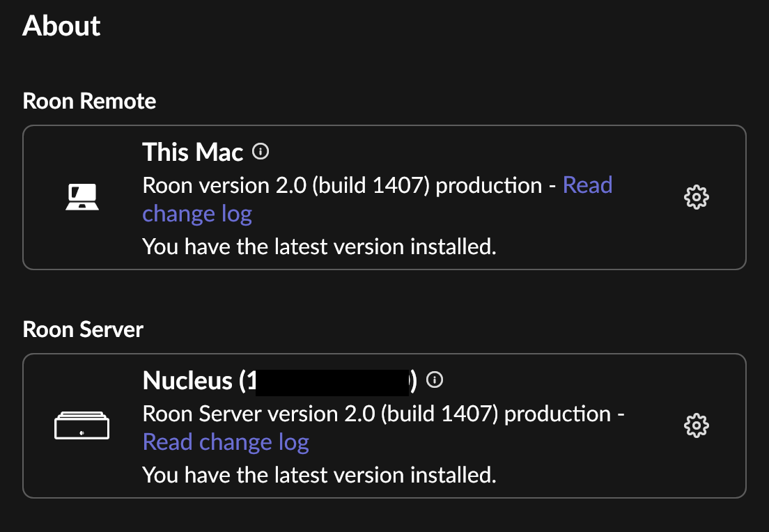
Task: Select the Nucleus server device icon
Action: tap(81, 425)
